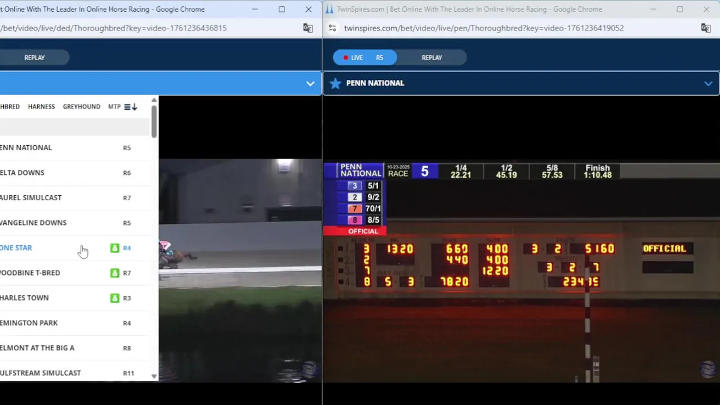Click R8 race label for Belmont

(x=127, y=348)
